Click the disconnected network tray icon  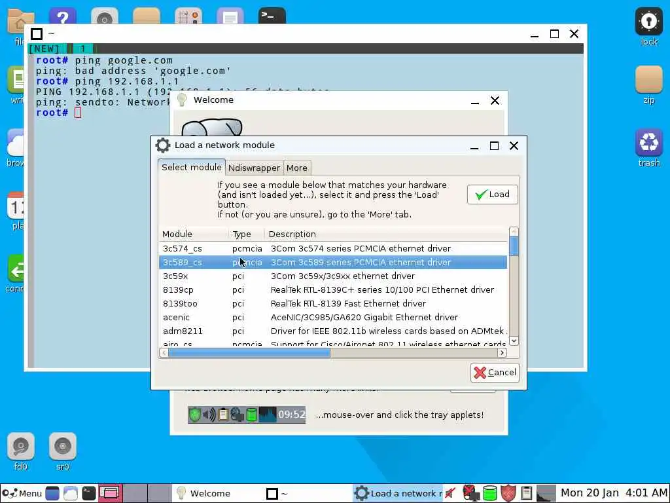471,493
